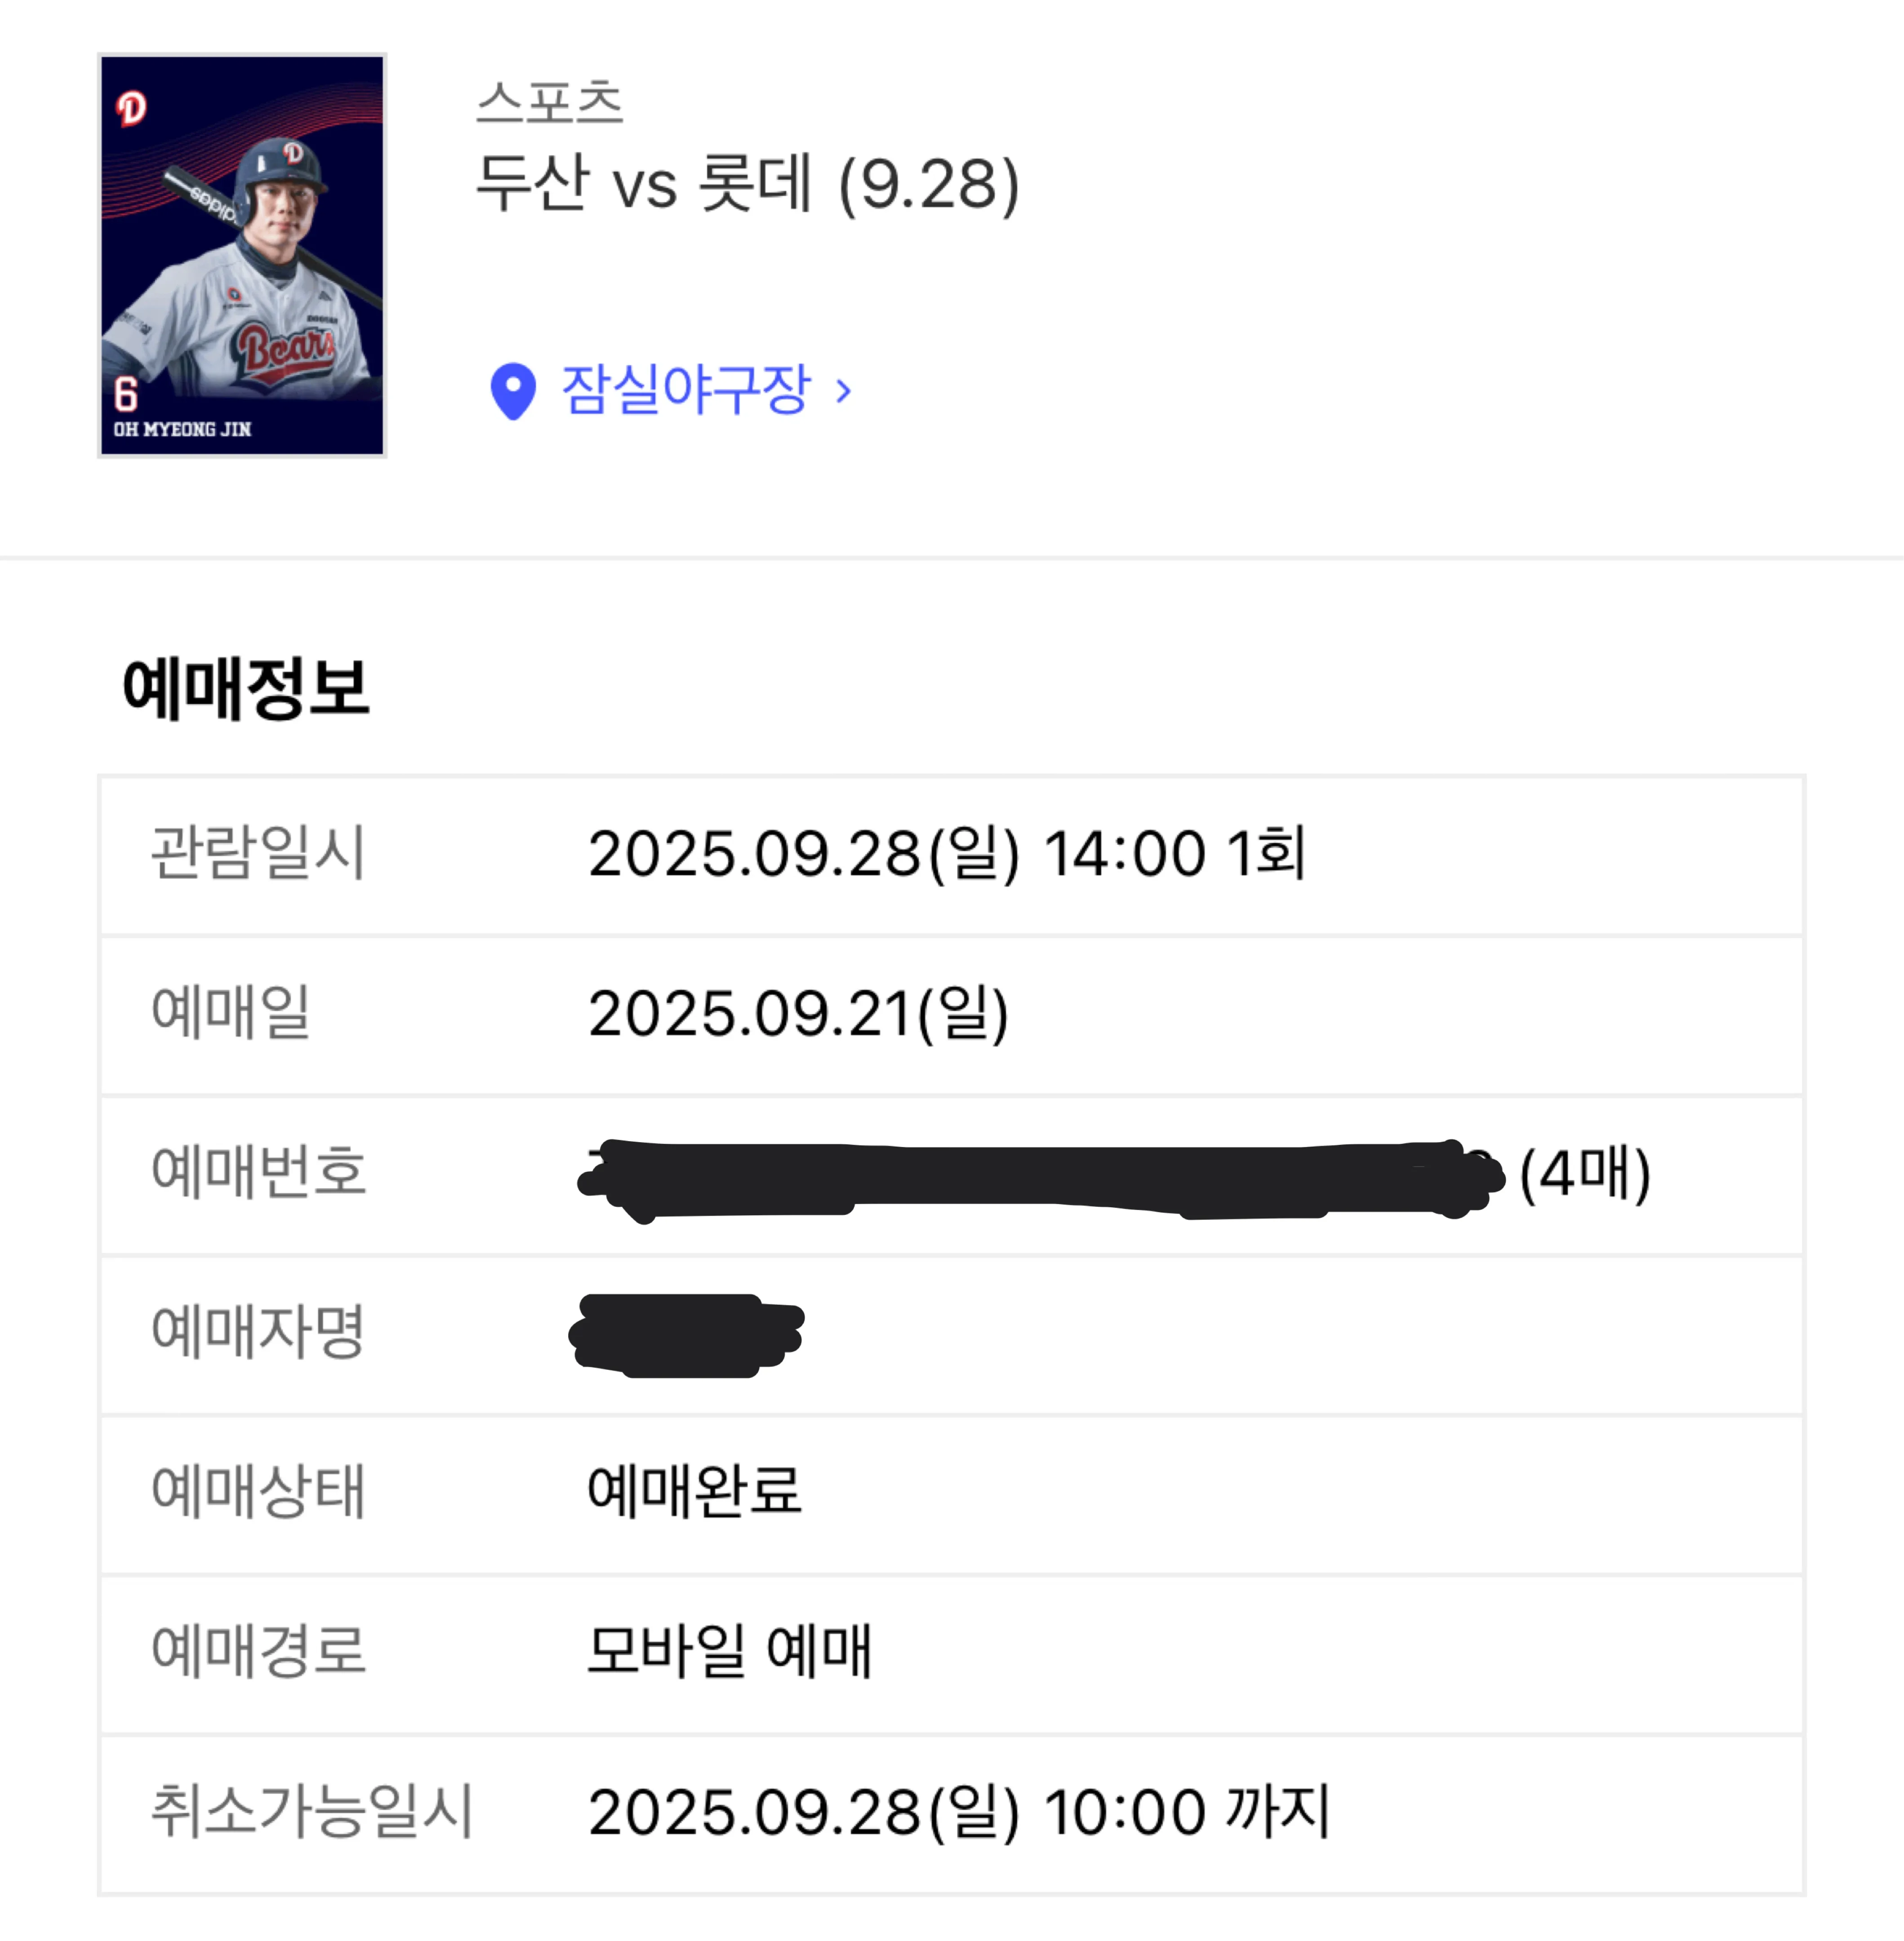Tap the 스포츠 category label
This screenshot has height=1941, width=1904.
[549, 102]
